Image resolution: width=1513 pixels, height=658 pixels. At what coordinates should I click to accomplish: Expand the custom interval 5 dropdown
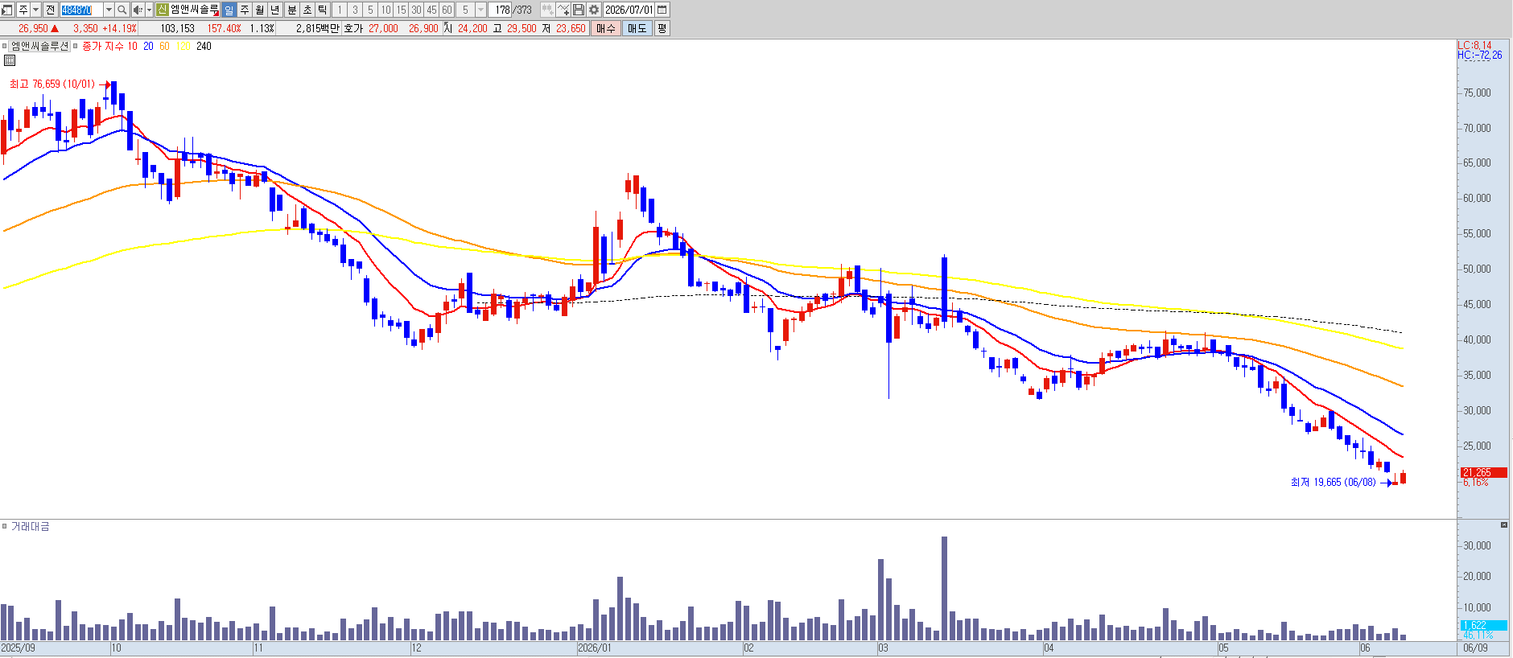click(x=481, y=10)
